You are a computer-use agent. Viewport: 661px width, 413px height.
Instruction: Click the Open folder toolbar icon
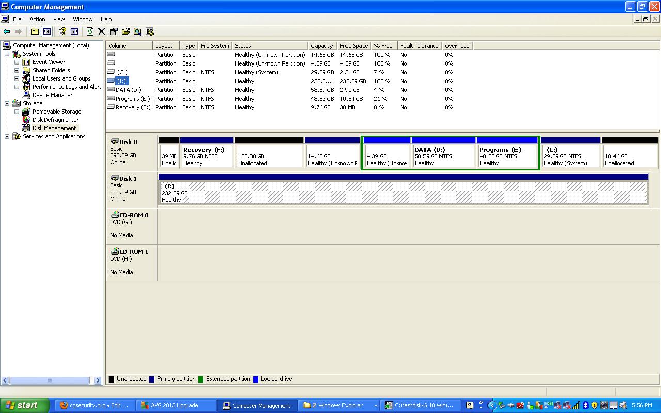coord(125,31)
